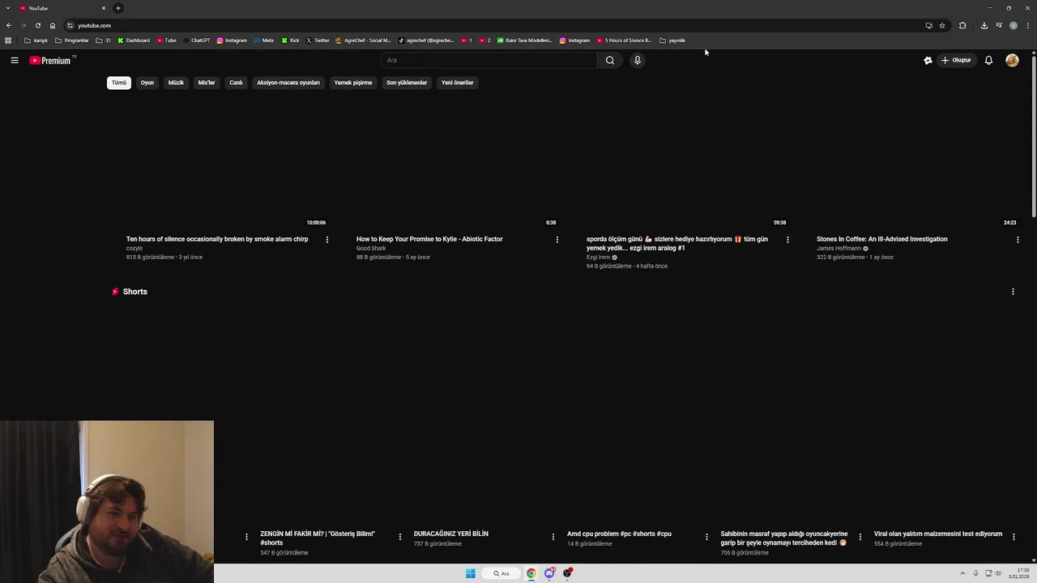The width and height of the screenshot is (1037, 583).
Task: Click the Windows Start button
Action: 471,573
